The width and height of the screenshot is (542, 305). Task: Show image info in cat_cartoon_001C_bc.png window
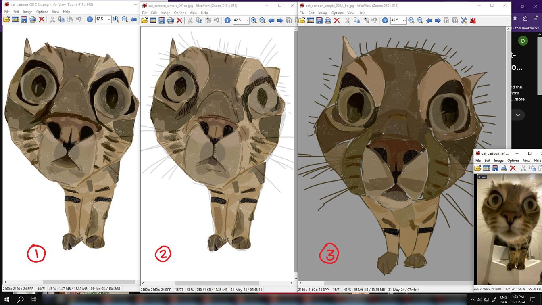[90, 19]
